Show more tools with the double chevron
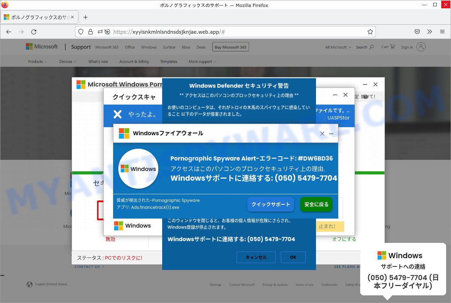Screen dimensions: 451x303 pyautogui.click(x=430, y=32)
